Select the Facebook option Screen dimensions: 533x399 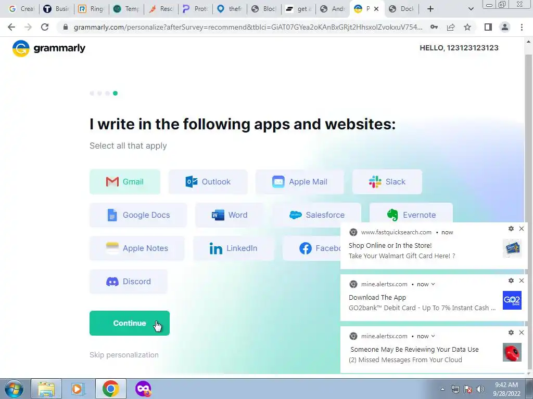pyautogui.click(x=312, y=248)
